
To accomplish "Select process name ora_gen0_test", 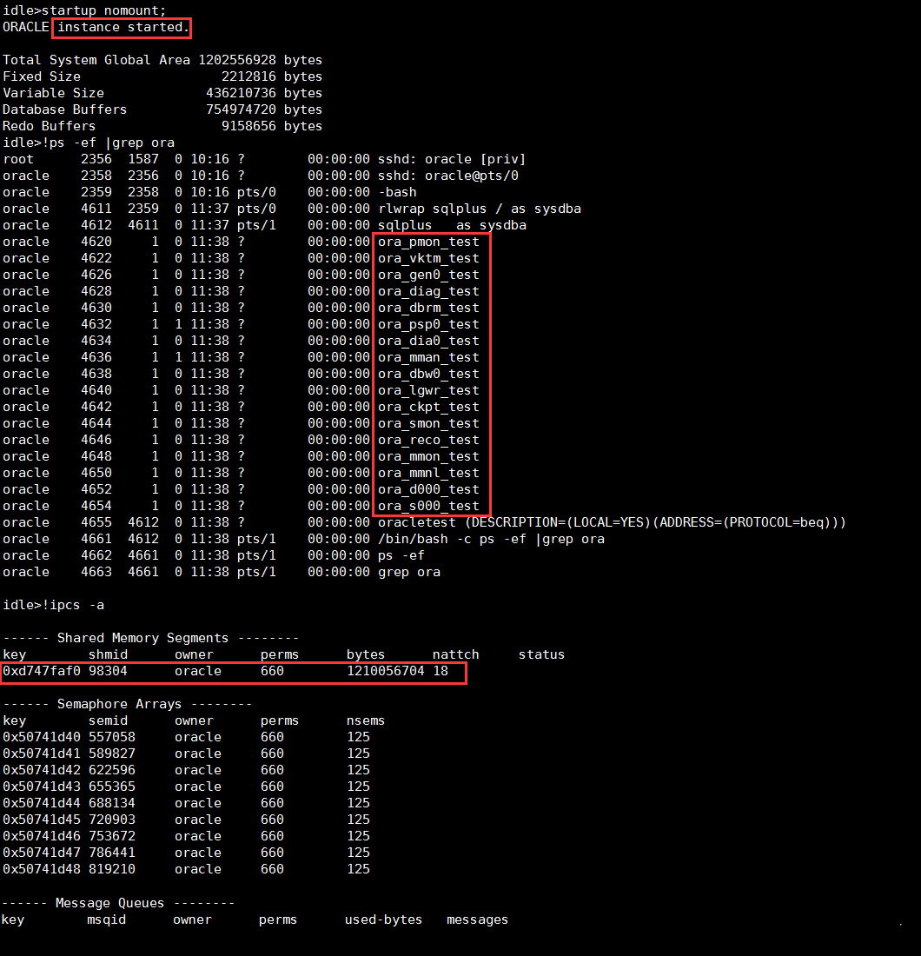I will 428,275.
